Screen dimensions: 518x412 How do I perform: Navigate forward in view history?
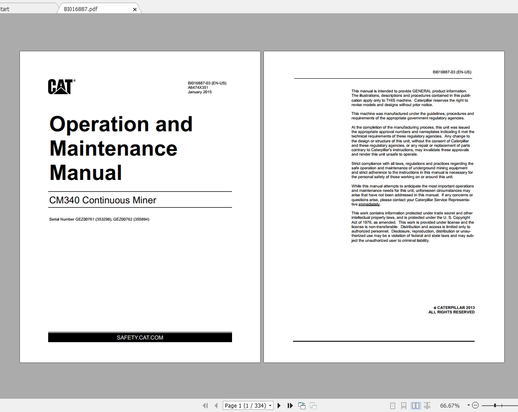pos(313,405)
